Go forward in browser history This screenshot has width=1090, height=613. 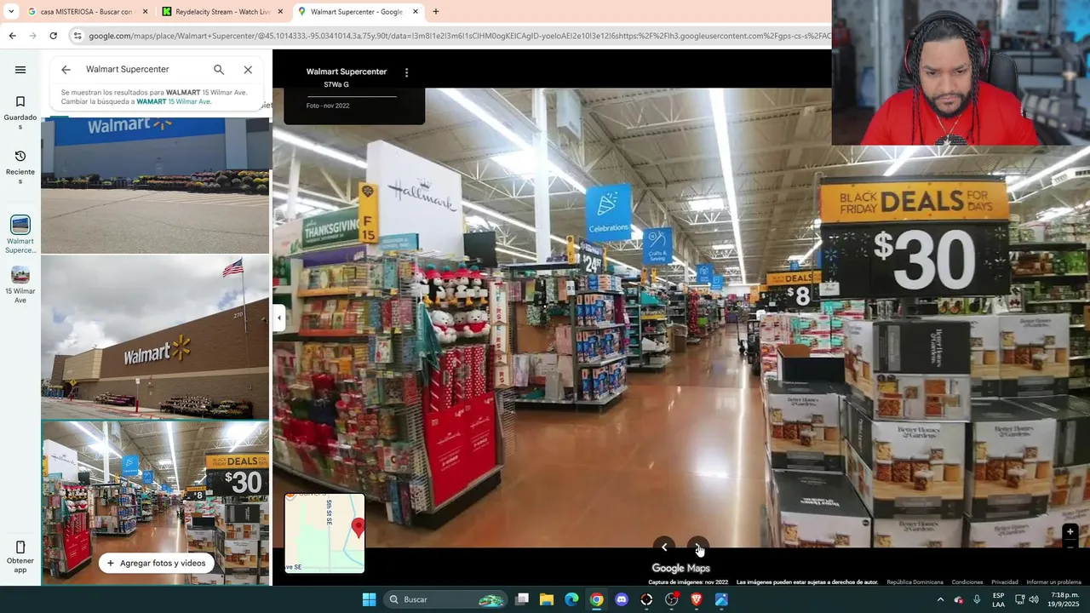pyautogui.click(x=32, y=36)
